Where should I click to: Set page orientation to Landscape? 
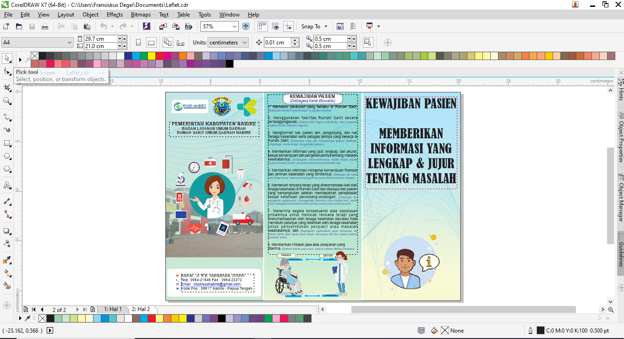151,43
